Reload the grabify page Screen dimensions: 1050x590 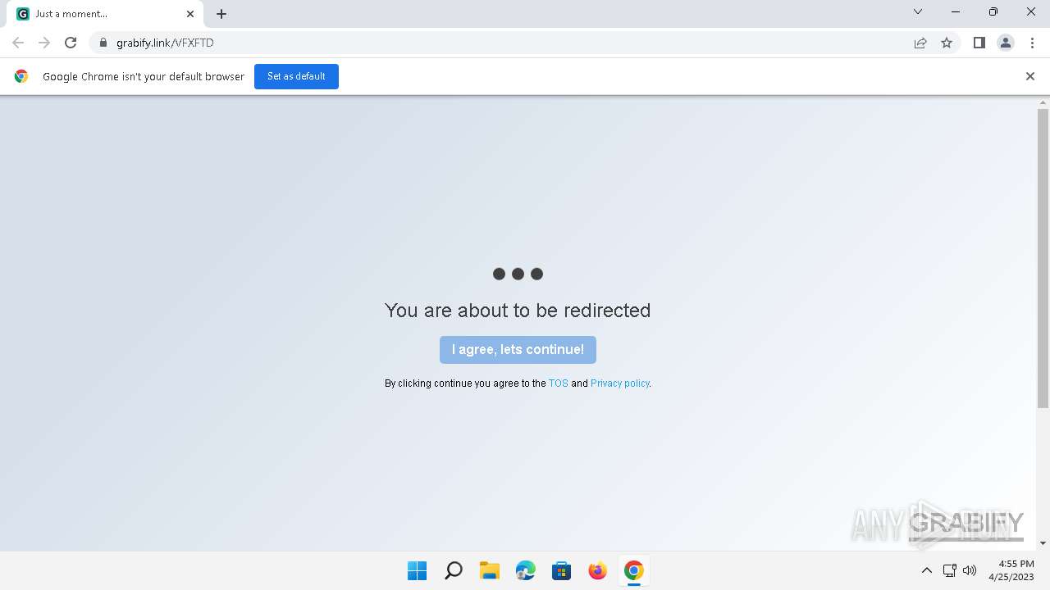(71, 43)
